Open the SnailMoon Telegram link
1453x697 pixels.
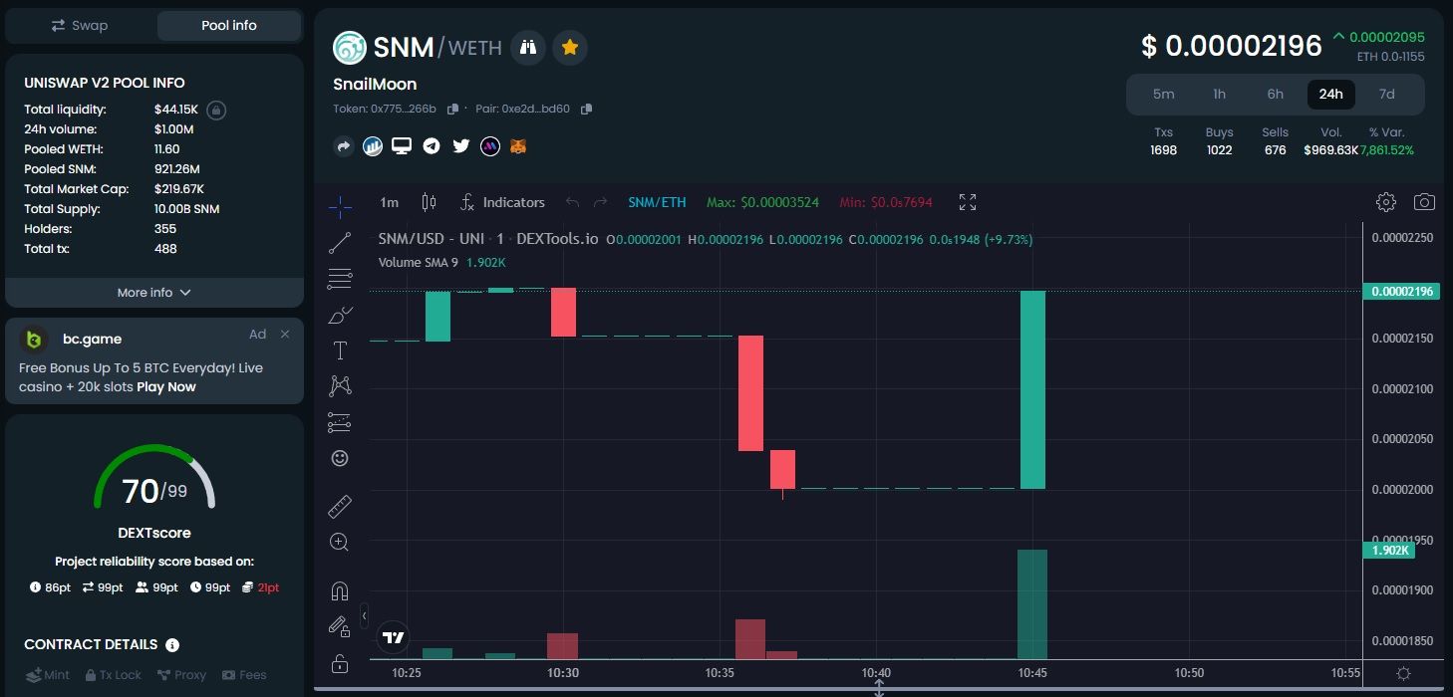[x=432, y=146]
